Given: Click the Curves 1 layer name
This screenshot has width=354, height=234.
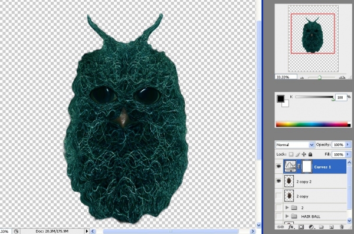Looking at the screenshot, I should (322, 167).
